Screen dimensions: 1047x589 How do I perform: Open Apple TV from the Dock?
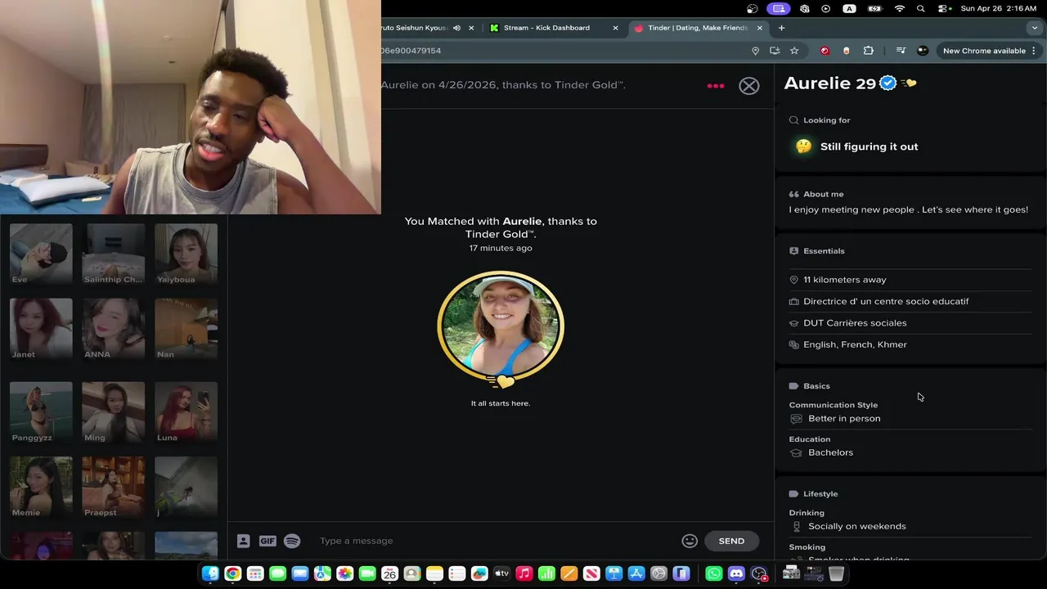501,574
